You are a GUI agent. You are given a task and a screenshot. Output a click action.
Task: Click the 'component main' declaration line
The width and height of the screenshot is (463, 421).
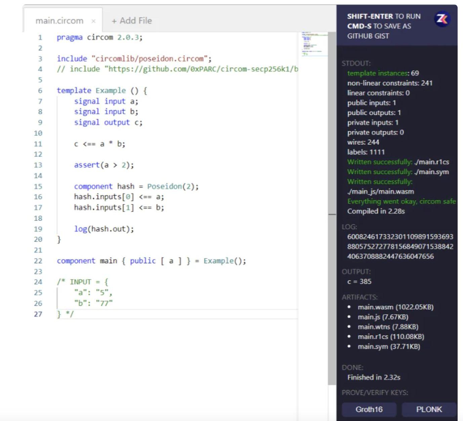[x=151, y=261]
